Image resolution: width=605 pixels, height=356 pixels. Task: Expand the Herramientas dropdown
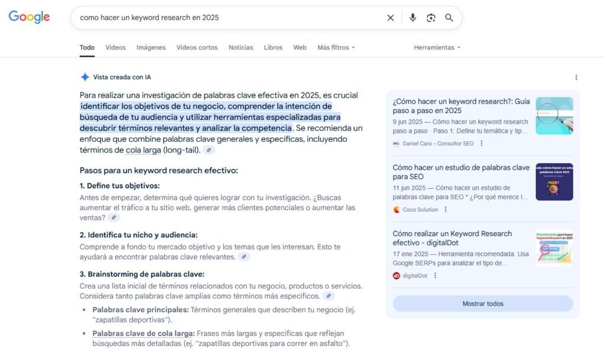coord(437,47)
